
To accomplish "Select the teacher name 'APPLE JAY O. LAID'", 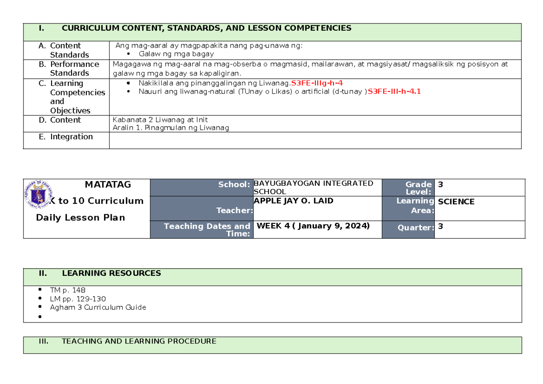I will click(x=293, y=200).
